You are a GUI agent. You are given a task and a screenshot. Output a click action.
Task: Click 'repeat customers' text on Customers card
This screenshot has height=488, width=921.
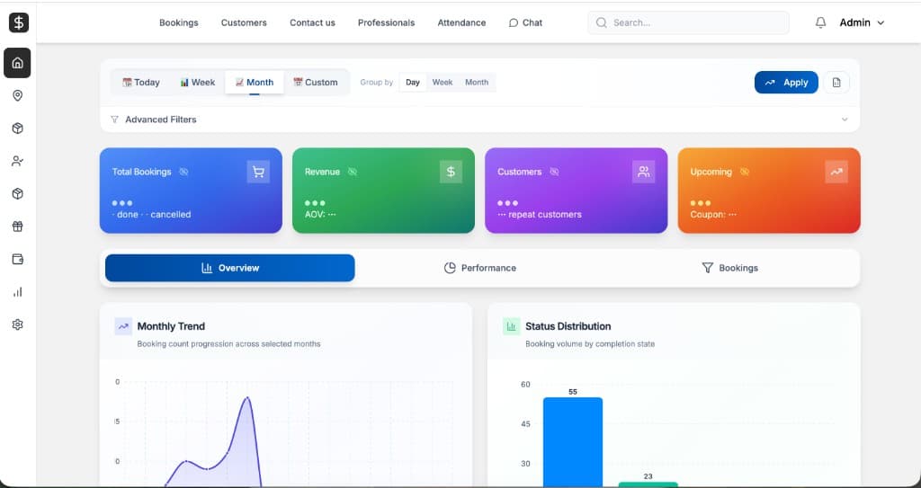point(545,215)
